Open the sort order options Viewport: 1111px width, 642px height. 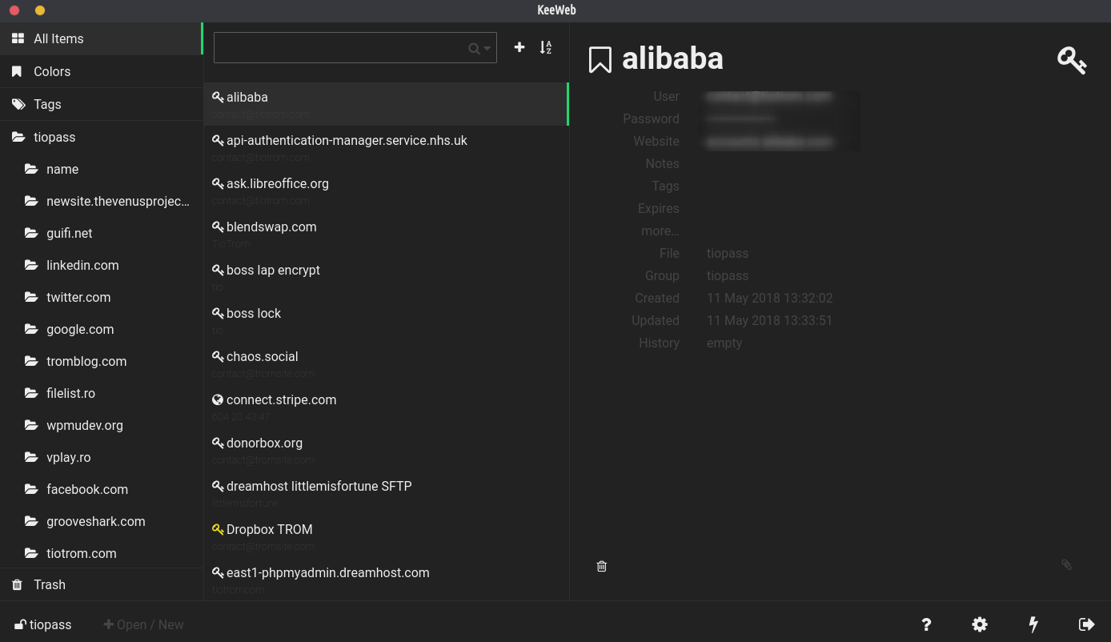[546, 47]
